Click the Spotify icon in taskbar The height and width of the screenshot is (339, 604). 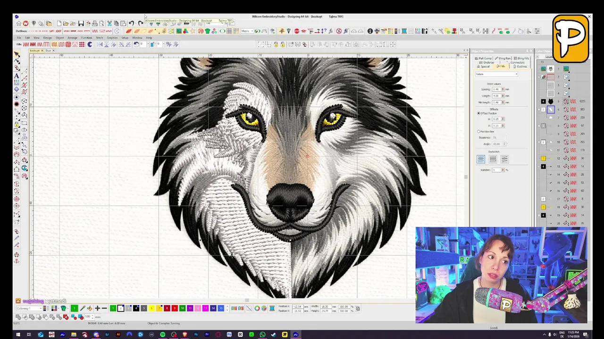coord(162,335)
